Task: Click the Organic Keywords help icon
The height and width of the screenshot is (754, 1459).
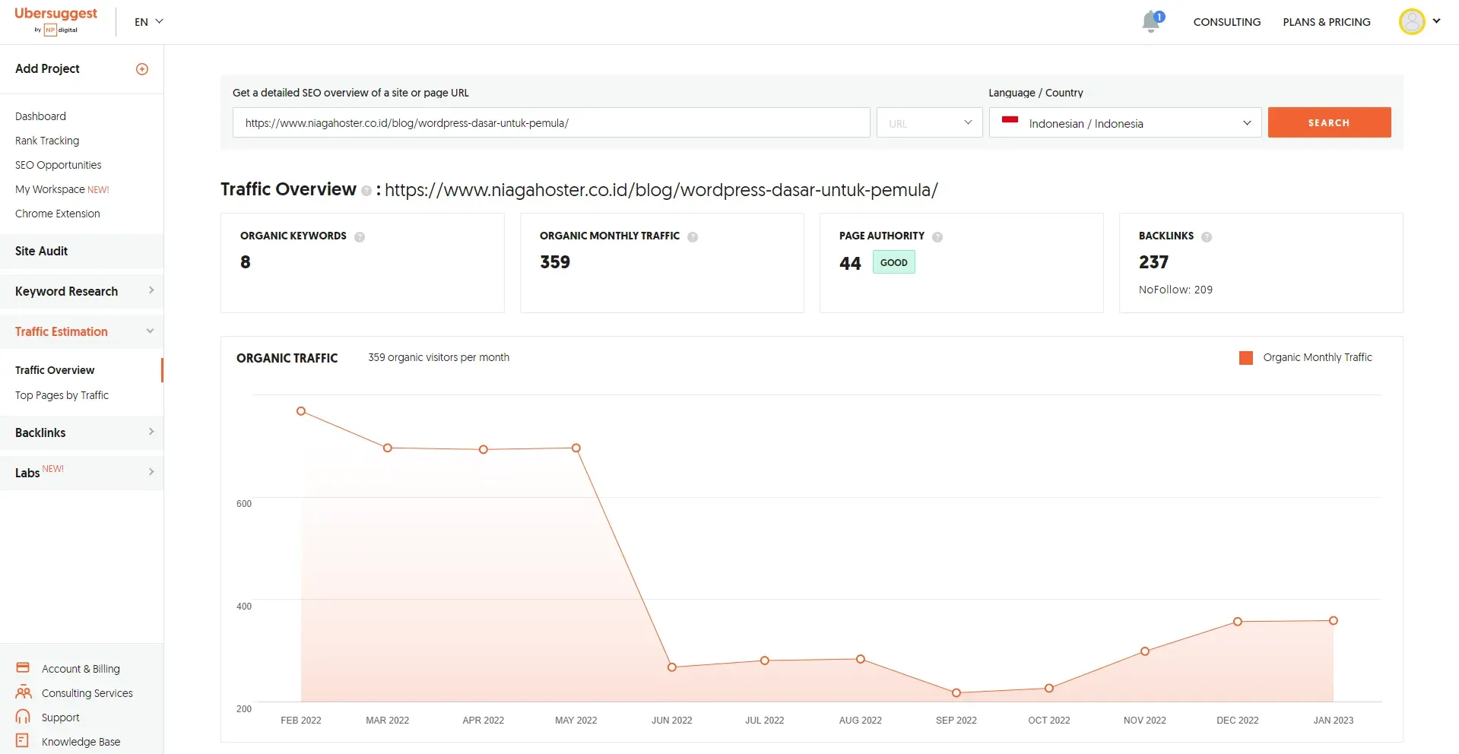Action: (x=360, y=237)
